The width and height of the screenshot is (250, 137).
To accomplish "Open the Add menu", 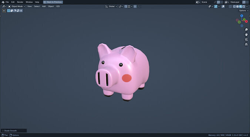I will (44, 6).
